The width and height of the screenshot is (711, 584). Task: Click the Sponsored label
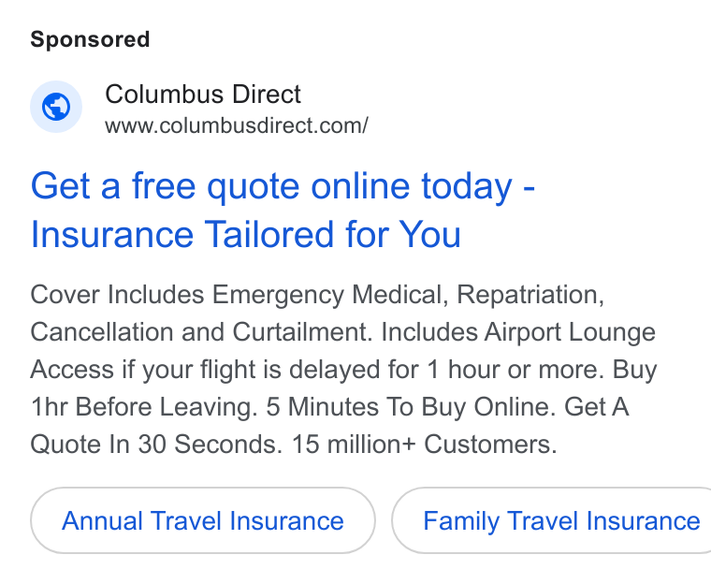[90, 39]
